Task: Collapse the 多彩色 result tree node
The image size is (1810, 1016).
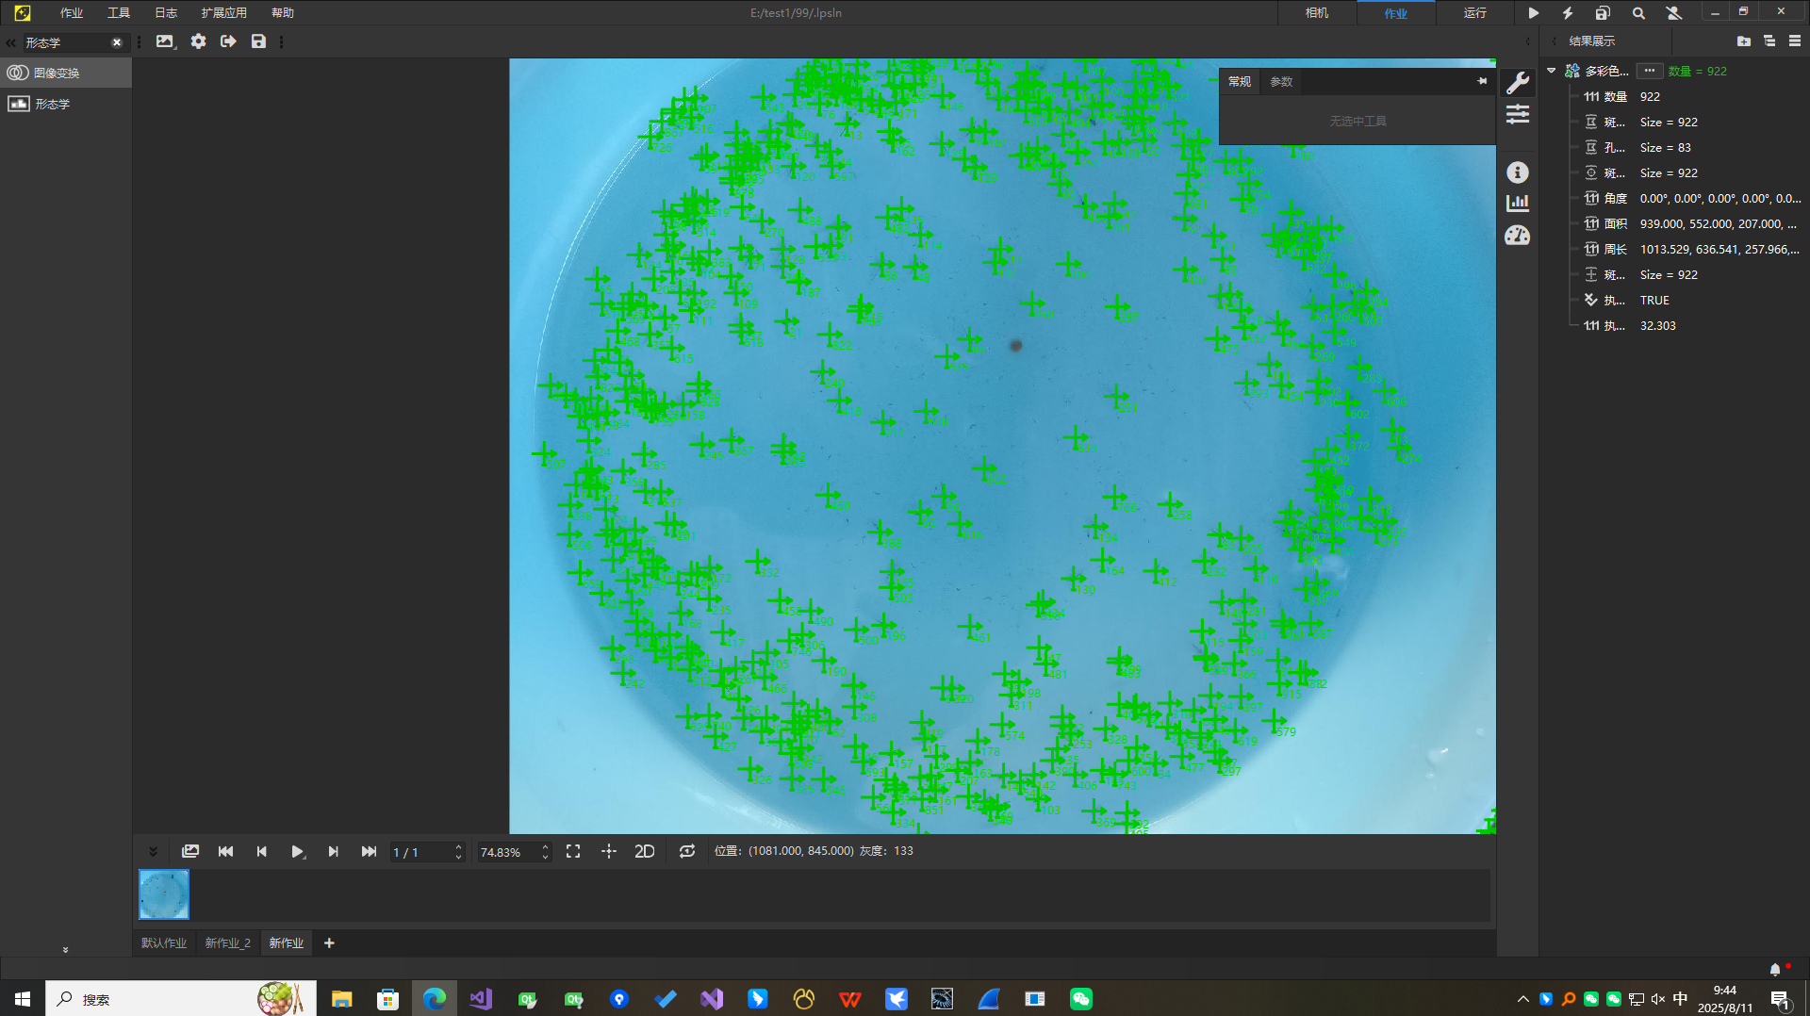Action: pyautogui.click(x=1551, y=71)
